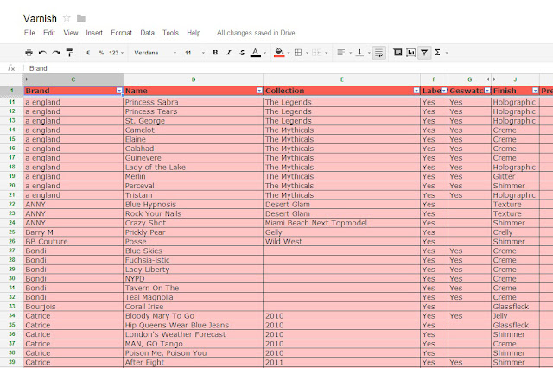
Task: Open horizontal align options
Action: 341,53
